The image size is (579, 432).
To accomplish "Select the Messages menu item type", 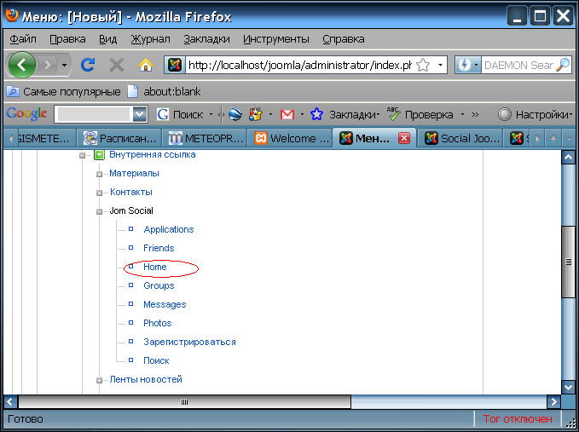I will click(x=165, y=304).
